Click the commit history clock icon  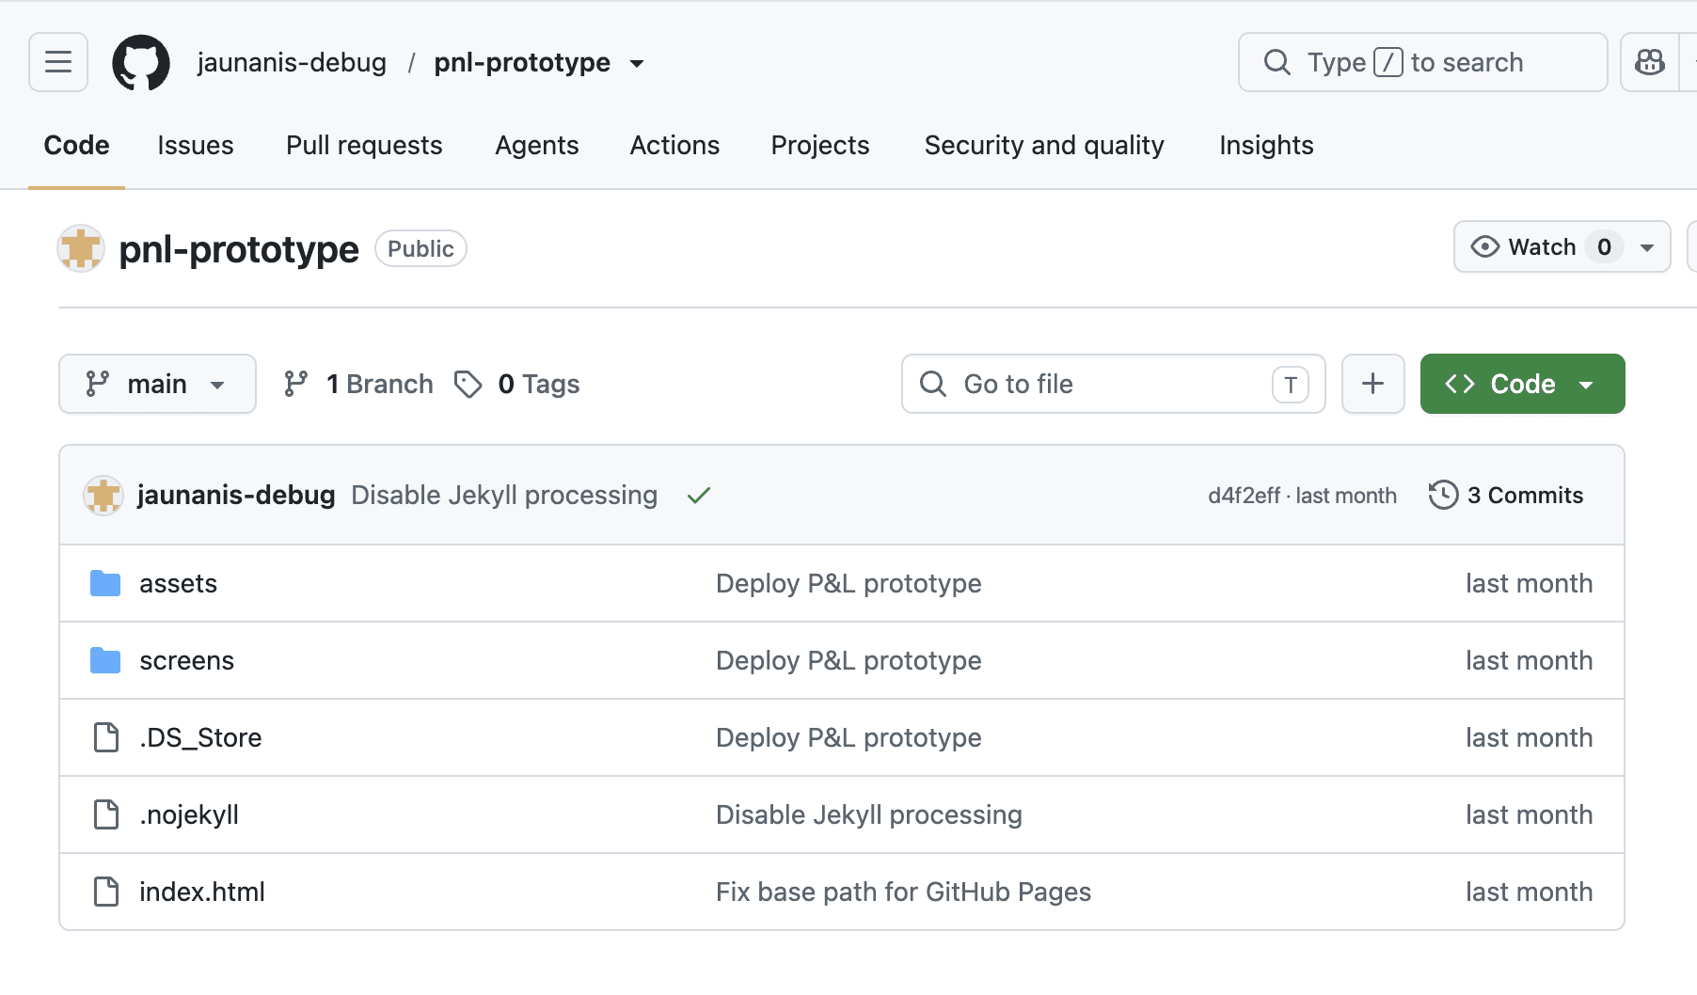pyautogui.click(x=1443, y=495)
